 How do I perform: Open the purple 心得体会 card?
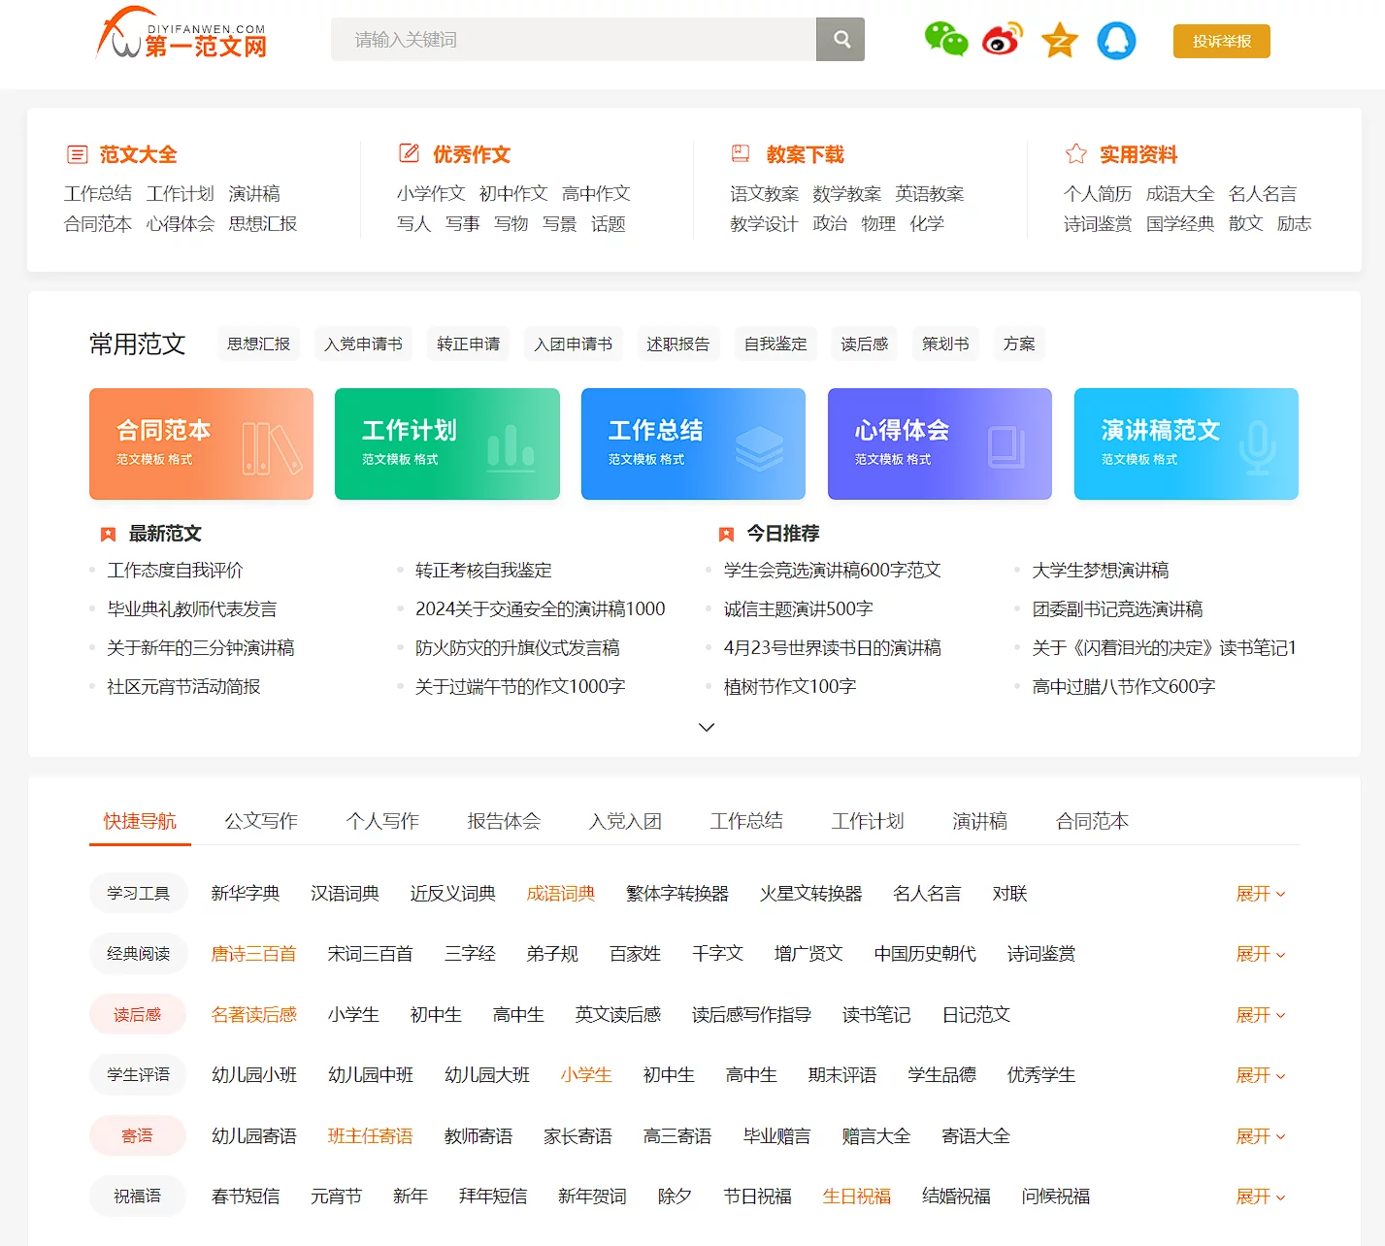[x=939, y=444]
